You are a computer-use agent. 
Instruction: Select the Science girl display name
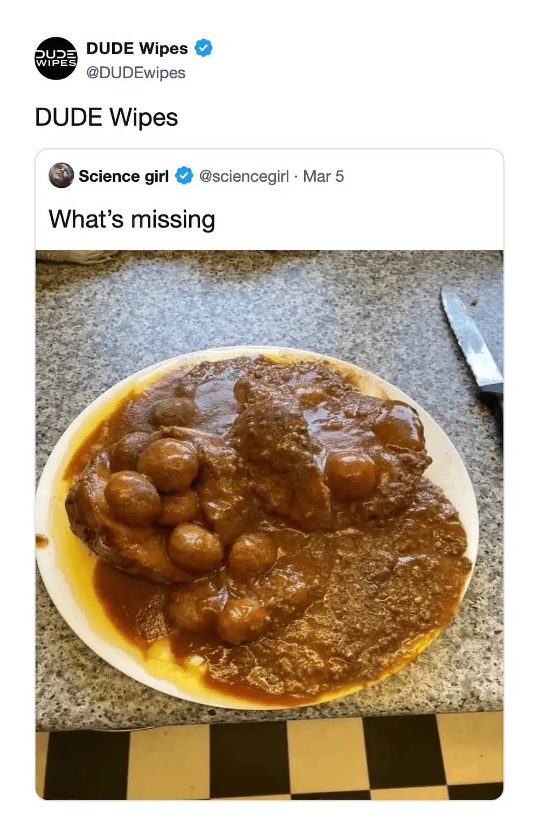pos(123,176)
